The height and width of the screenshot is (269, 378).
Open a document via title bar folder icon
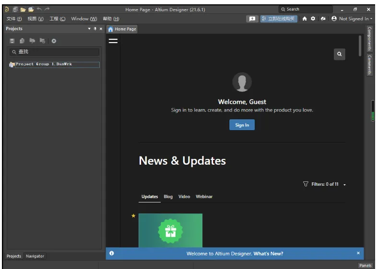(23, 10)
